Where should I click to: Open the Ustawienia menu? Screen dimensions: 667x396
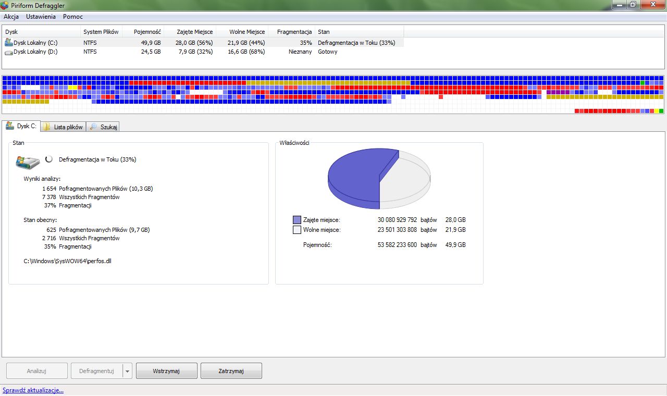point(40,16)
